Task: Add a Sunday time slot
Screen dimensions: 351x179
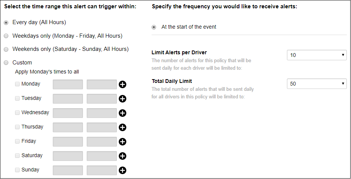Action: (x=123, y=170)
